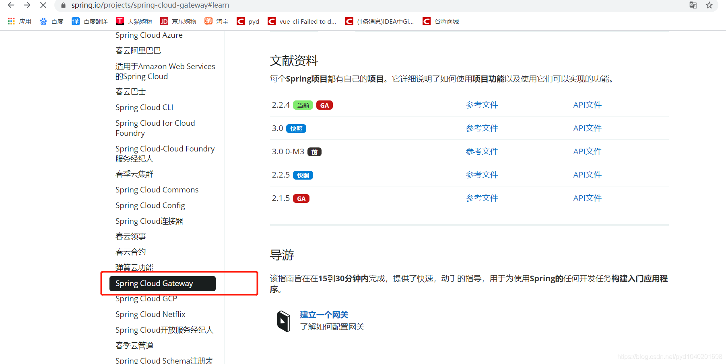
Task: Open API文件 for version 2.2.5
Action: click(x=588, y=175)
